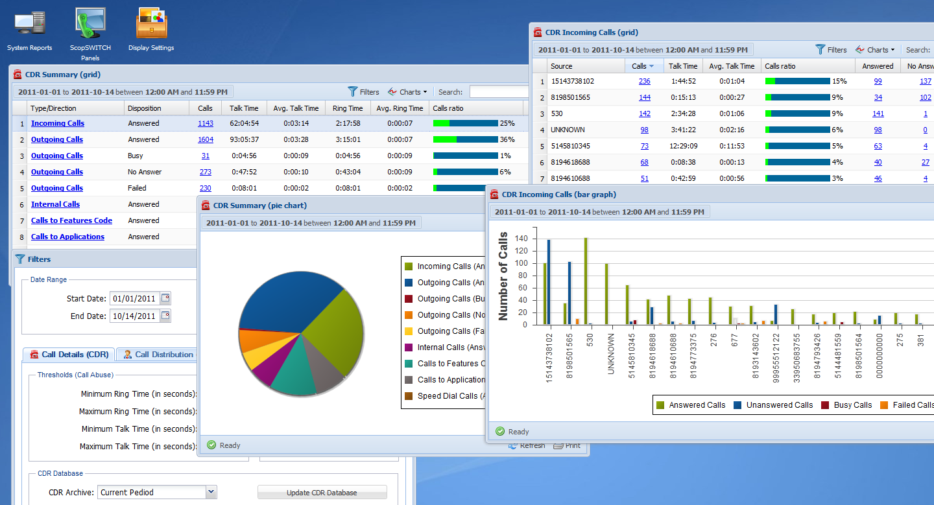Click the funnel icon in the Filters panel header
Viewport: 934px width, 505px height.
(19, 259)
